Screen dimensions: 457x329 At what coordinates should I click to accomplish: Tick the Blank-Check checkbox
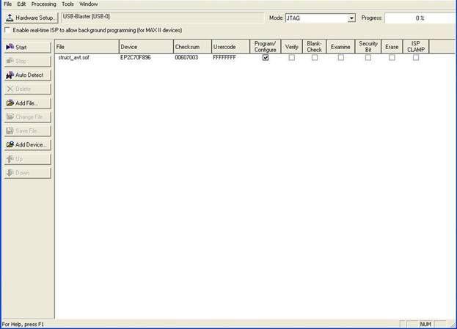(315, 57)
